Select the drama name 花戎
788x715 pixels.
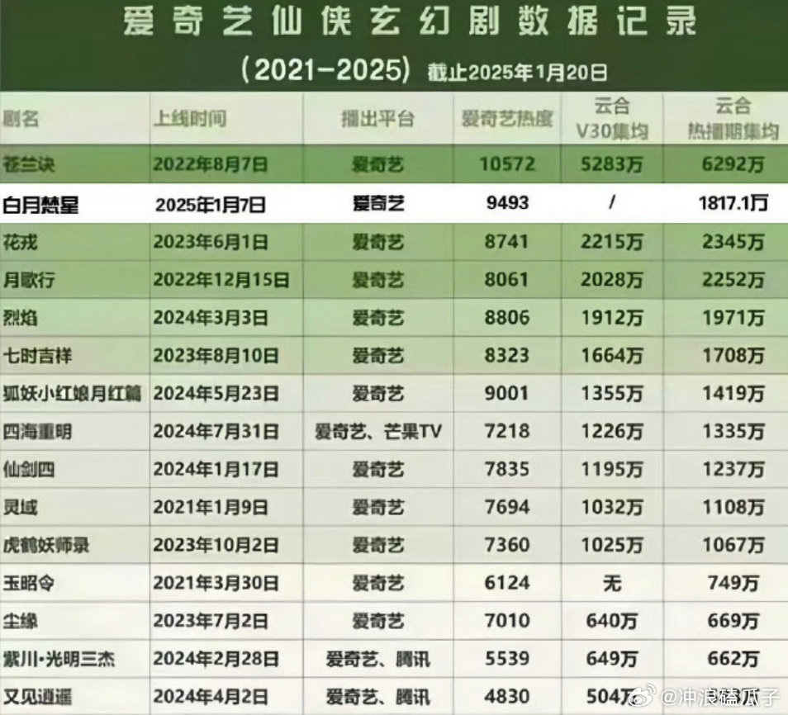pos(20,242)
